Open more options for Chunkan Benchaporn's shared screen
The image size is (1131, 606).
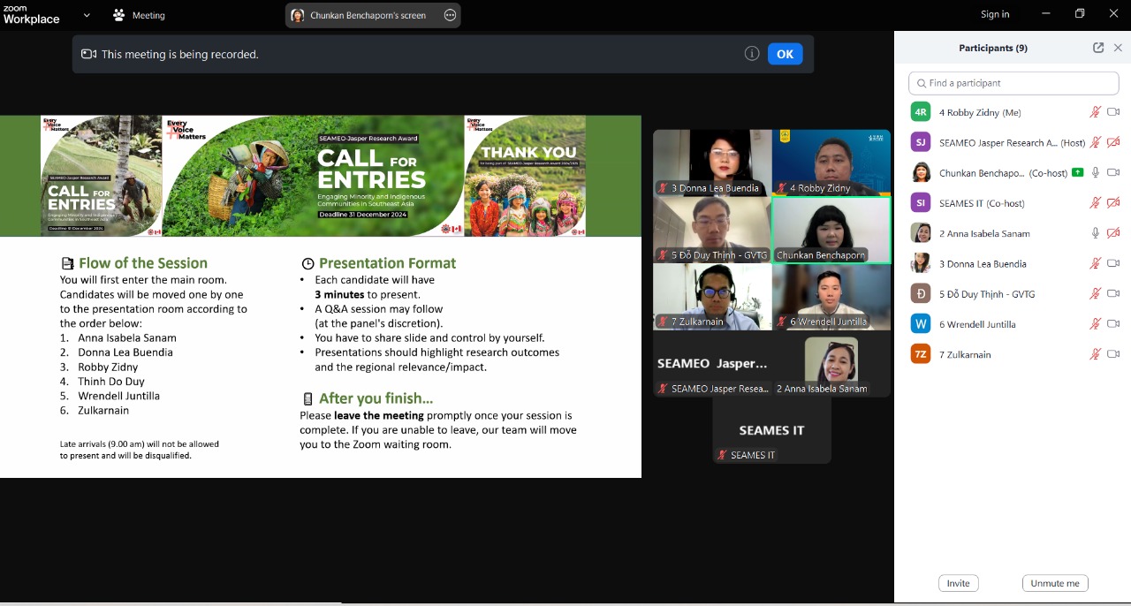tap(450, 15)
